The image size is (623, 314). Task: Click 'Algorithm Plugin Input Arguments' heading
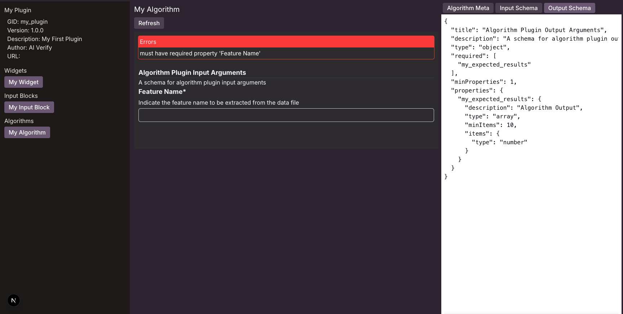tap(192, 73)
